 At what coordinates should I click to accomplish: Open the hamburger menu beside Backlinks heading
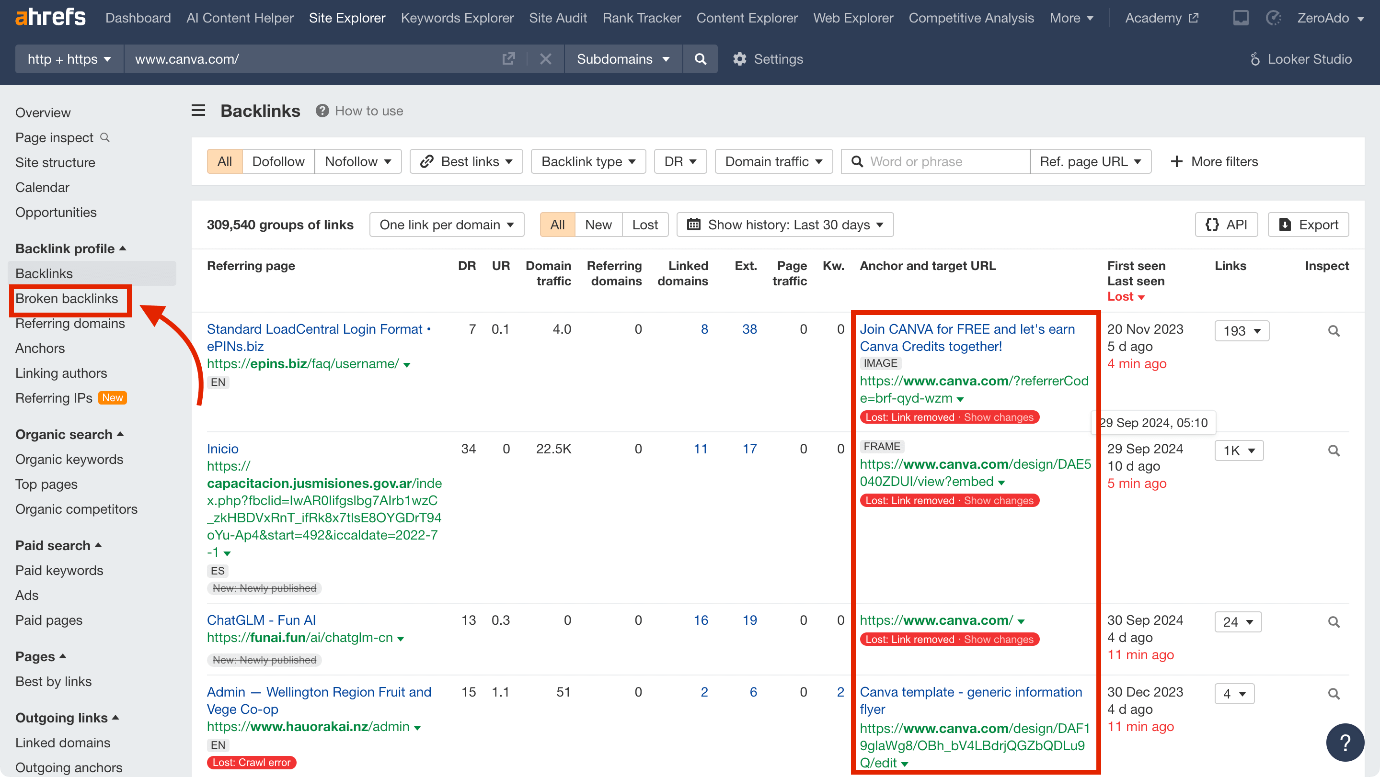click(x=198, y=110)
